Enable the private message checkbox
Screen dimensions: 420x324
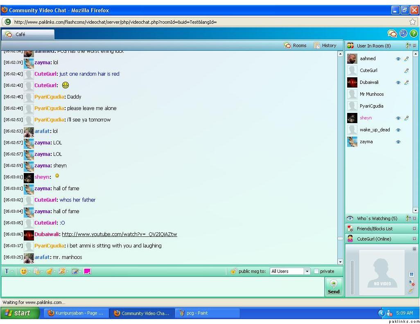[316, 271]
